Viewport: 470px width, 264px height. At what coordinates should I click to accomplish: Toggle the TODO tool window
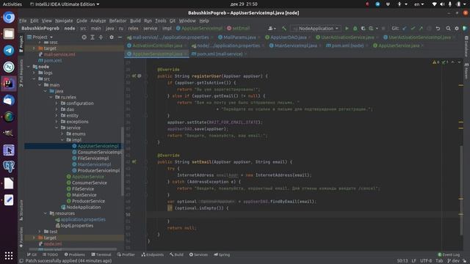[51, 254]
